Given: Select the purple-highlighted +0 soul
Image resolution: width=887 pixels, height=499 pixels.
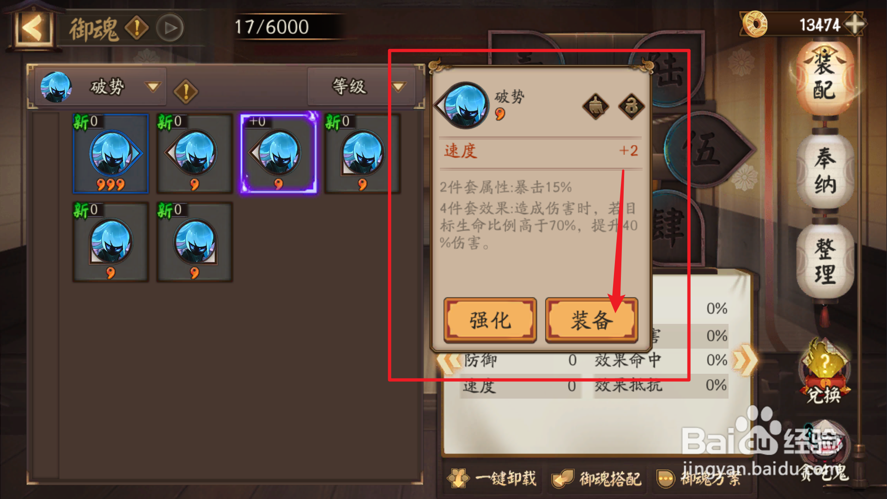Looking at the screenshot, I should click(279, 153).
